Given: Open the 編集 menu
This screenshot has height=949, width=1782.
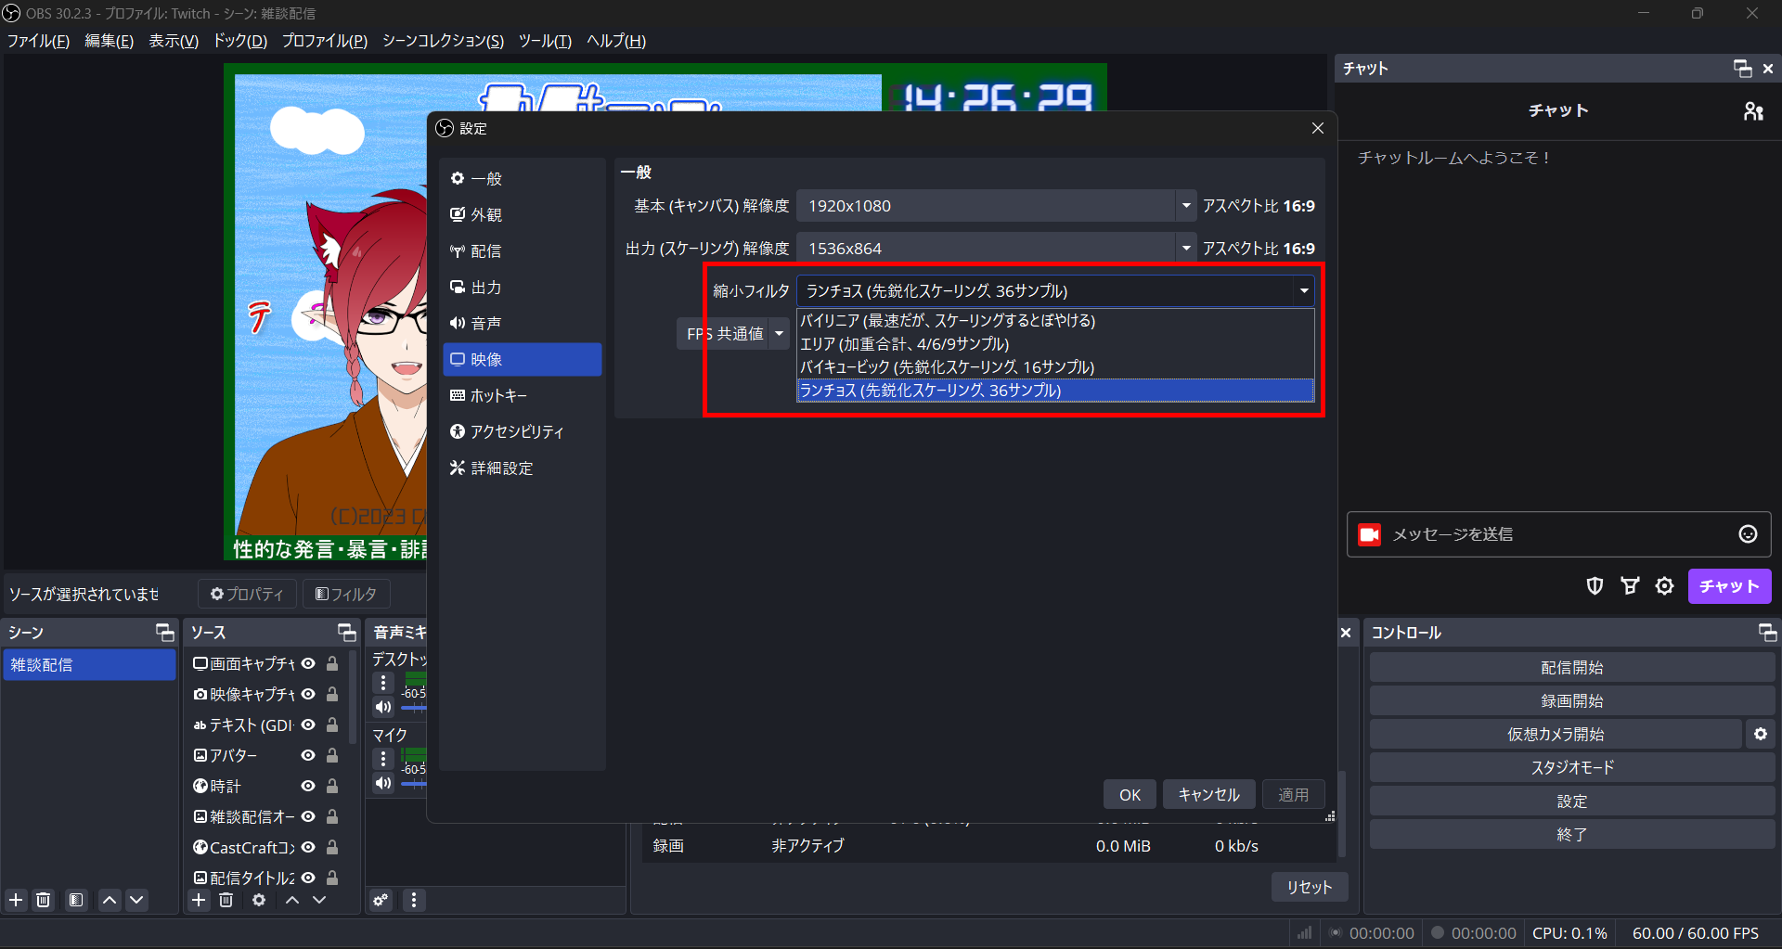Looking at the screenshot, I should pos(109,41).
